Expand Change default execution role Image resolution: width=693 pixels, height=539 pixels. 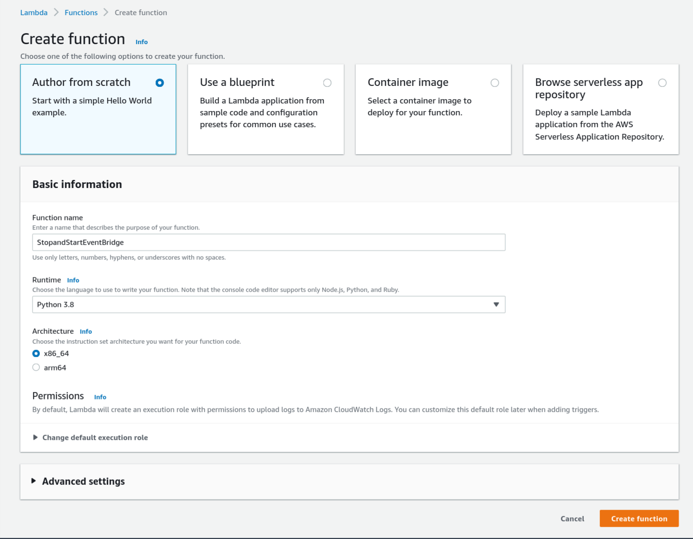(90, 437)
